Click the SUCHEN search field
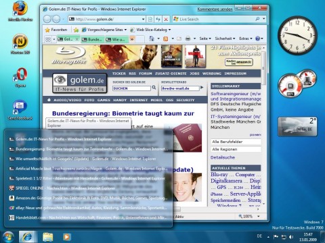 131,88
